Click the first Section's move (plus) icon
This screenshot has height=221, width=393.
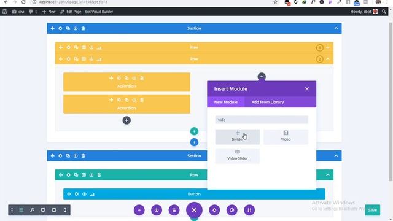click(53, 29)
